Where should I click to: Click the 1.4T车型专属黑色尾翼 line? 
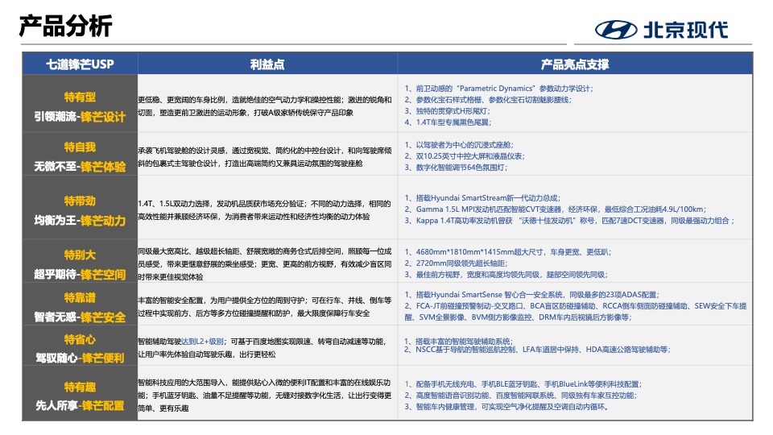click(449, 122)
